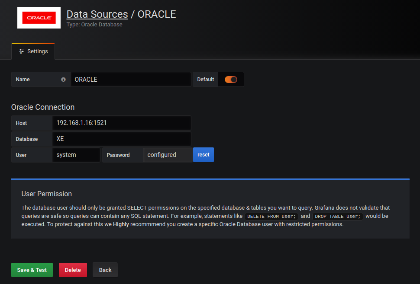
Task: Click the Oracle logo image
Action: click(x=39, y=18)
